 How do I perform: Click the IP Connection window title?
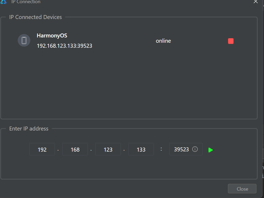[x=26, y=2]
